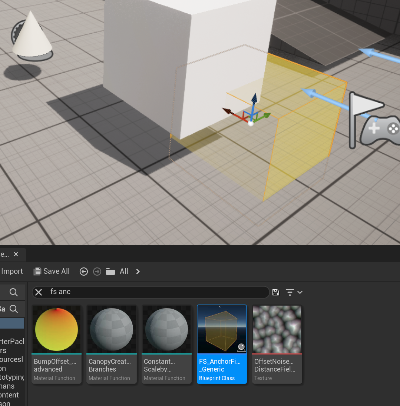Click the All path breadcrumb
The image size is (400, 406).
tap(124, 272)
